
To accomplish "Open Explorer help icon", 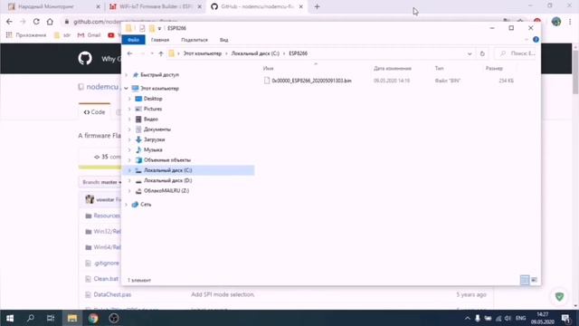I will coord(536,40).
